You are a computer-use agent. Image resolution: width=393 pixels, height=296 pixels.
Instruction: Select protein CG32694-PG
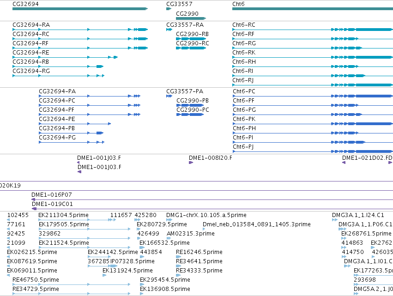point(72,142)
